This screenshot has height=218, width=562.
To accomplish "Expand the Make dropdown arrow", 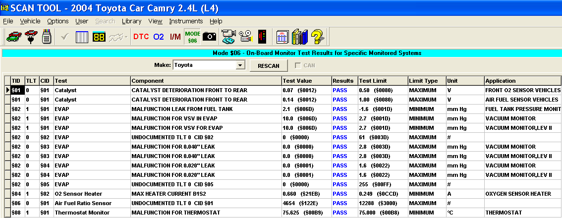I will pos(240,65).
